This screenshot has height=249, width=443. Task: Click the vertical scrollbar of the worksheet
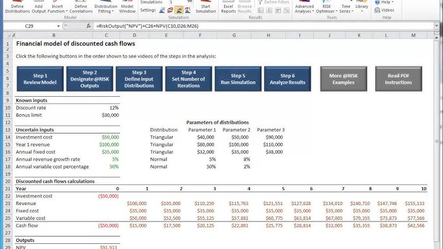coord(437,141)
